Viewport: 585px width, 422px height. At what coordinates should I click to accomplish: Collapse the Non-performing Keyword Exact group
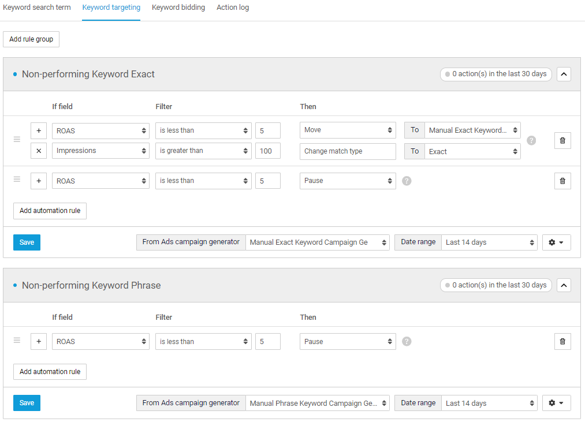[564, 74]
